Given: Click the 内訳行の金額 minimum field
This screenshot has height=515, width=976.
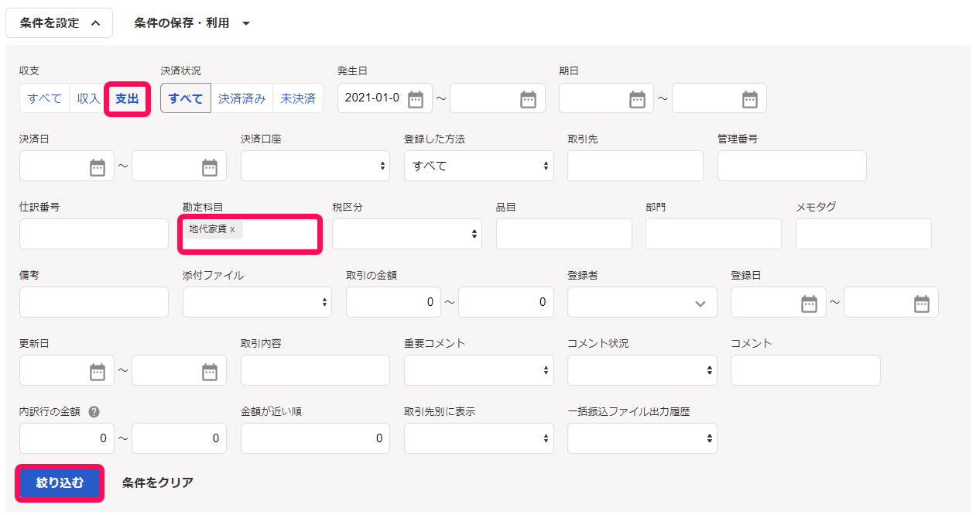Looking at the screenshot, I should pos(67,438).
